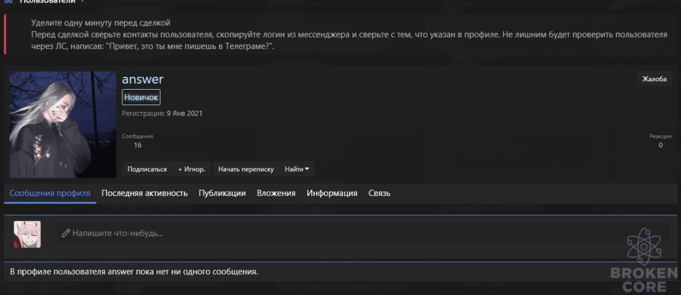681x295 pixels.
Task: Open the Связь tab
Action: click(380, 194)
